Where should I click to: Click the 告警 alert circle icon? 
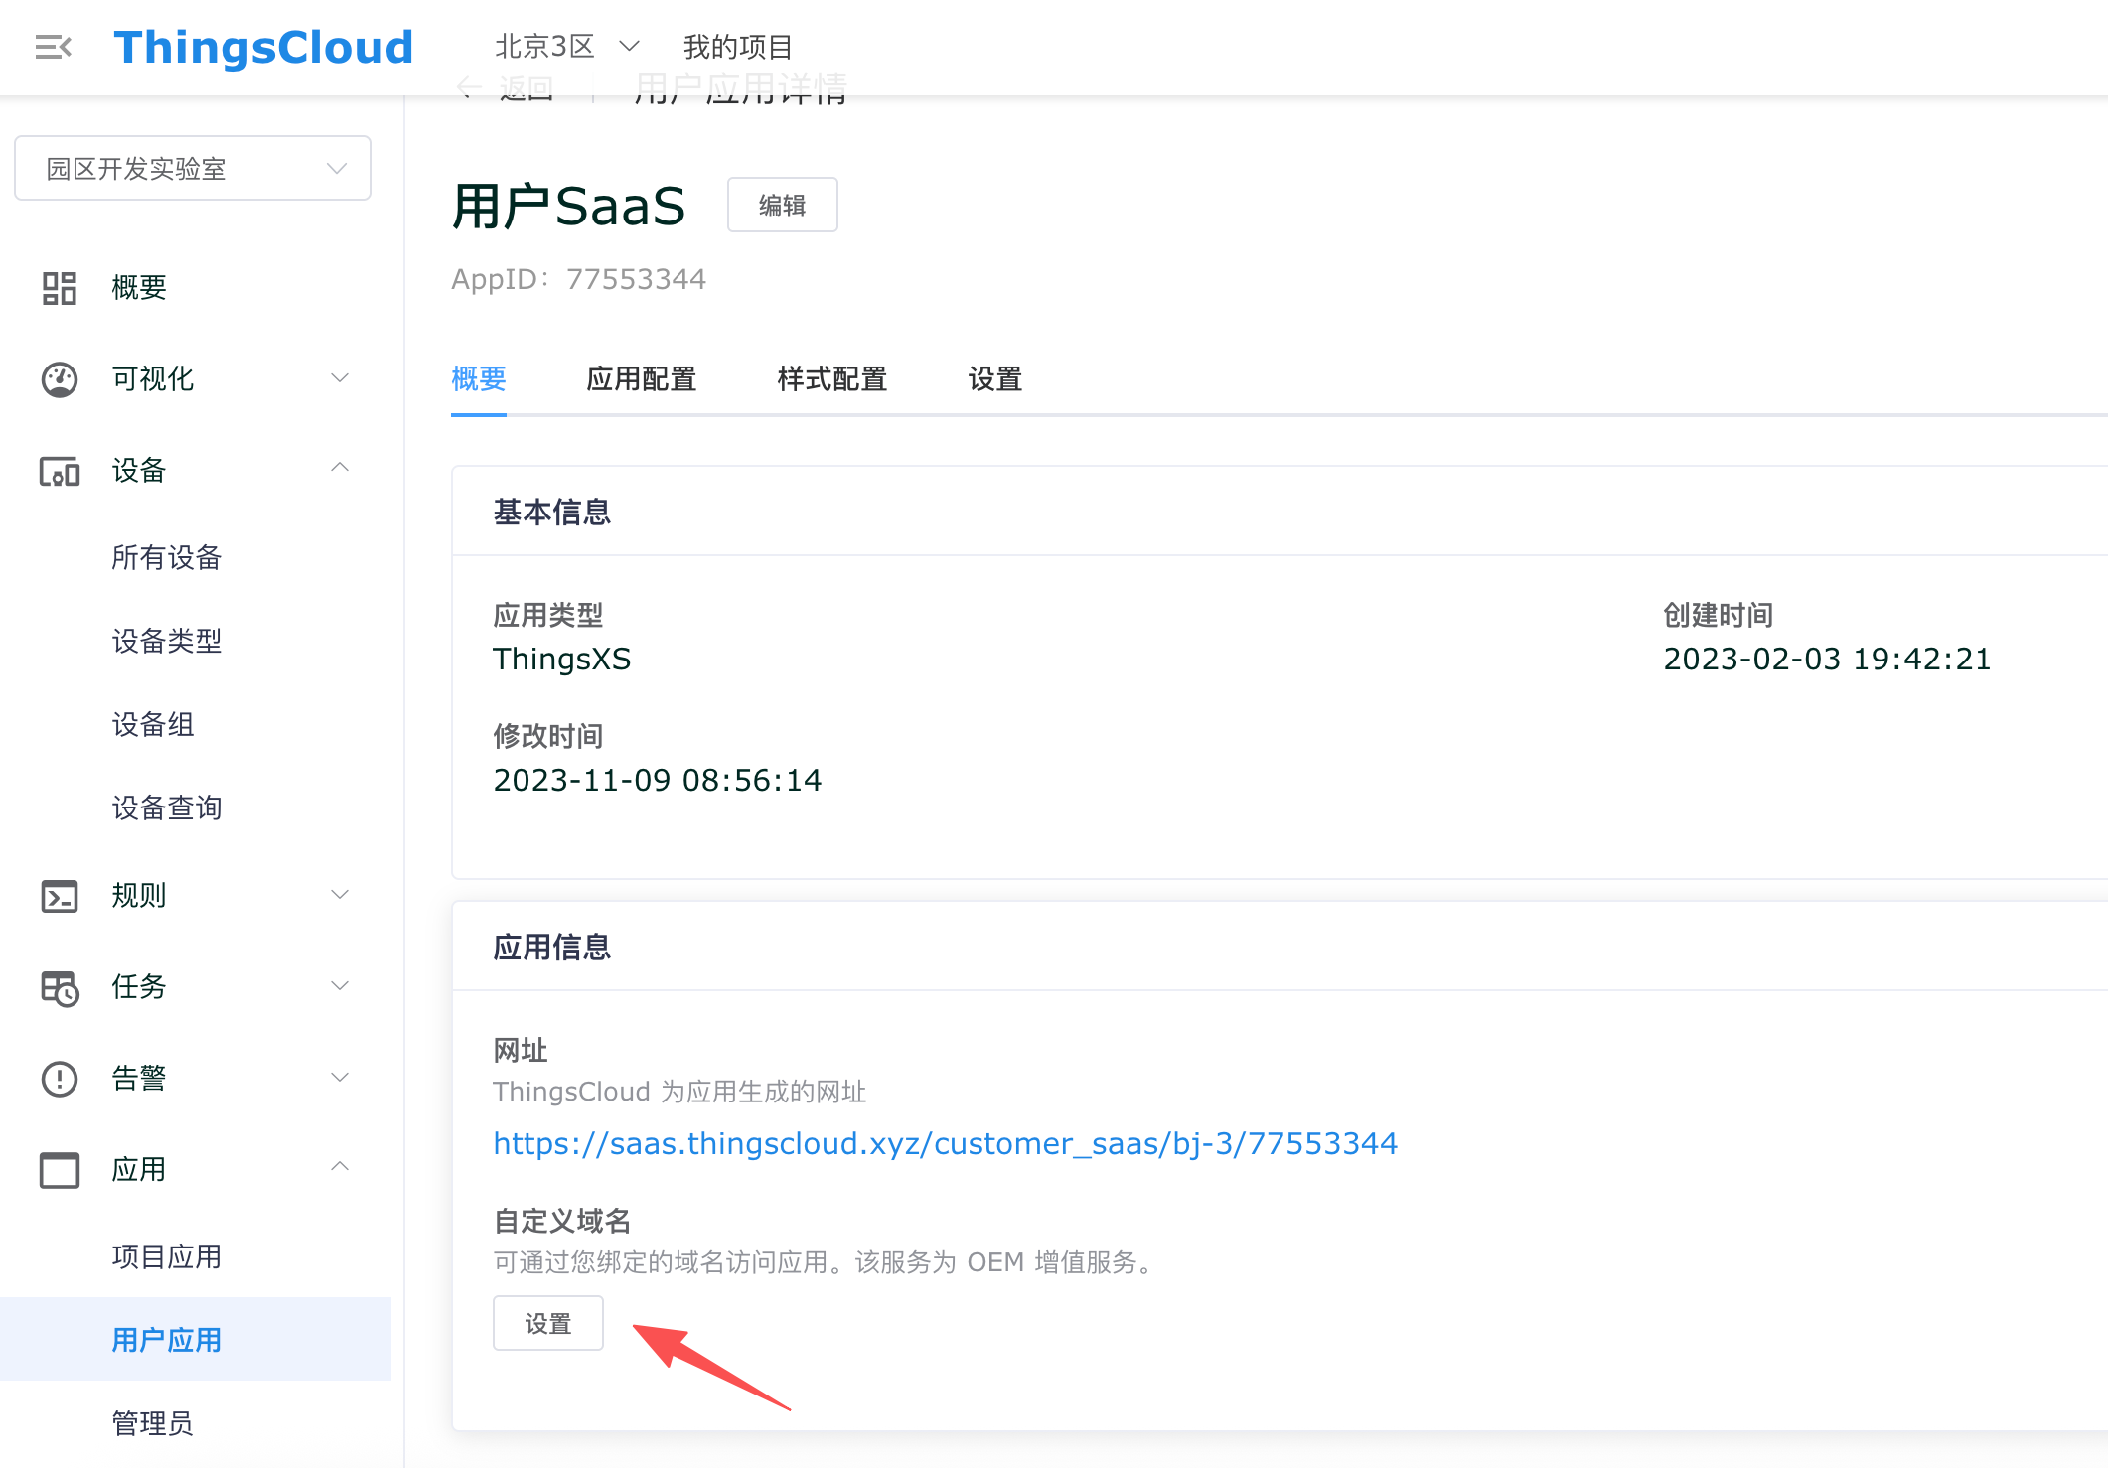tap(60, 1079)
